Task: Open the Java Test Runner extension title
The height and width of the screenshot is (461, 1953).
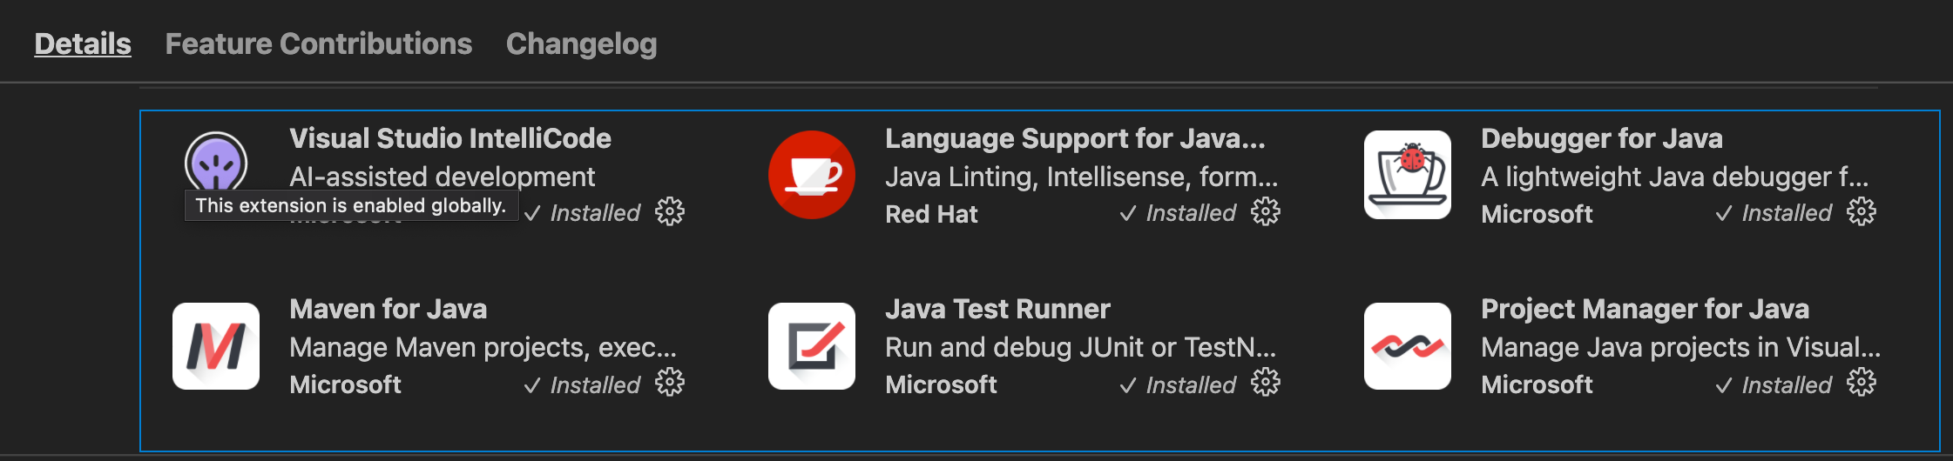Action: tap(998, 309)
